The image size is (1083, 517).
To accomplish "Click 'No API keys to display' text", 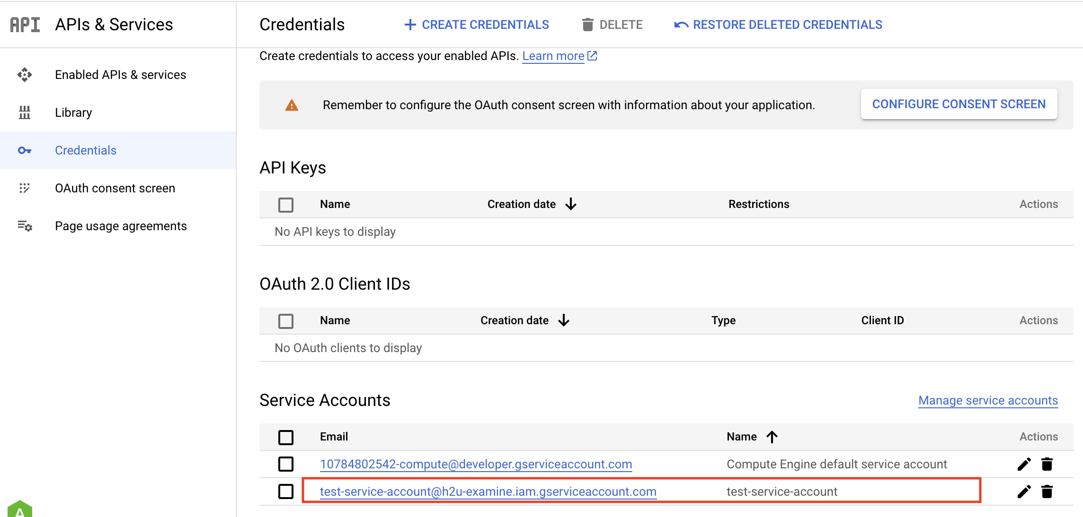I will coord(335,232).
